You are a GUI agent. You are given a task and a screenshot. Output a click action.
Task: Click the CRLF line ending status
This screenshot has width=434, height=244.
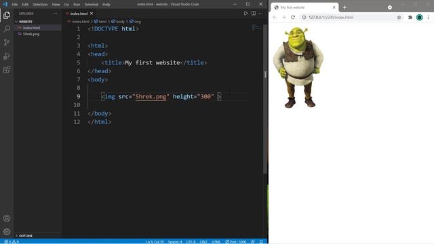[203, 241]
